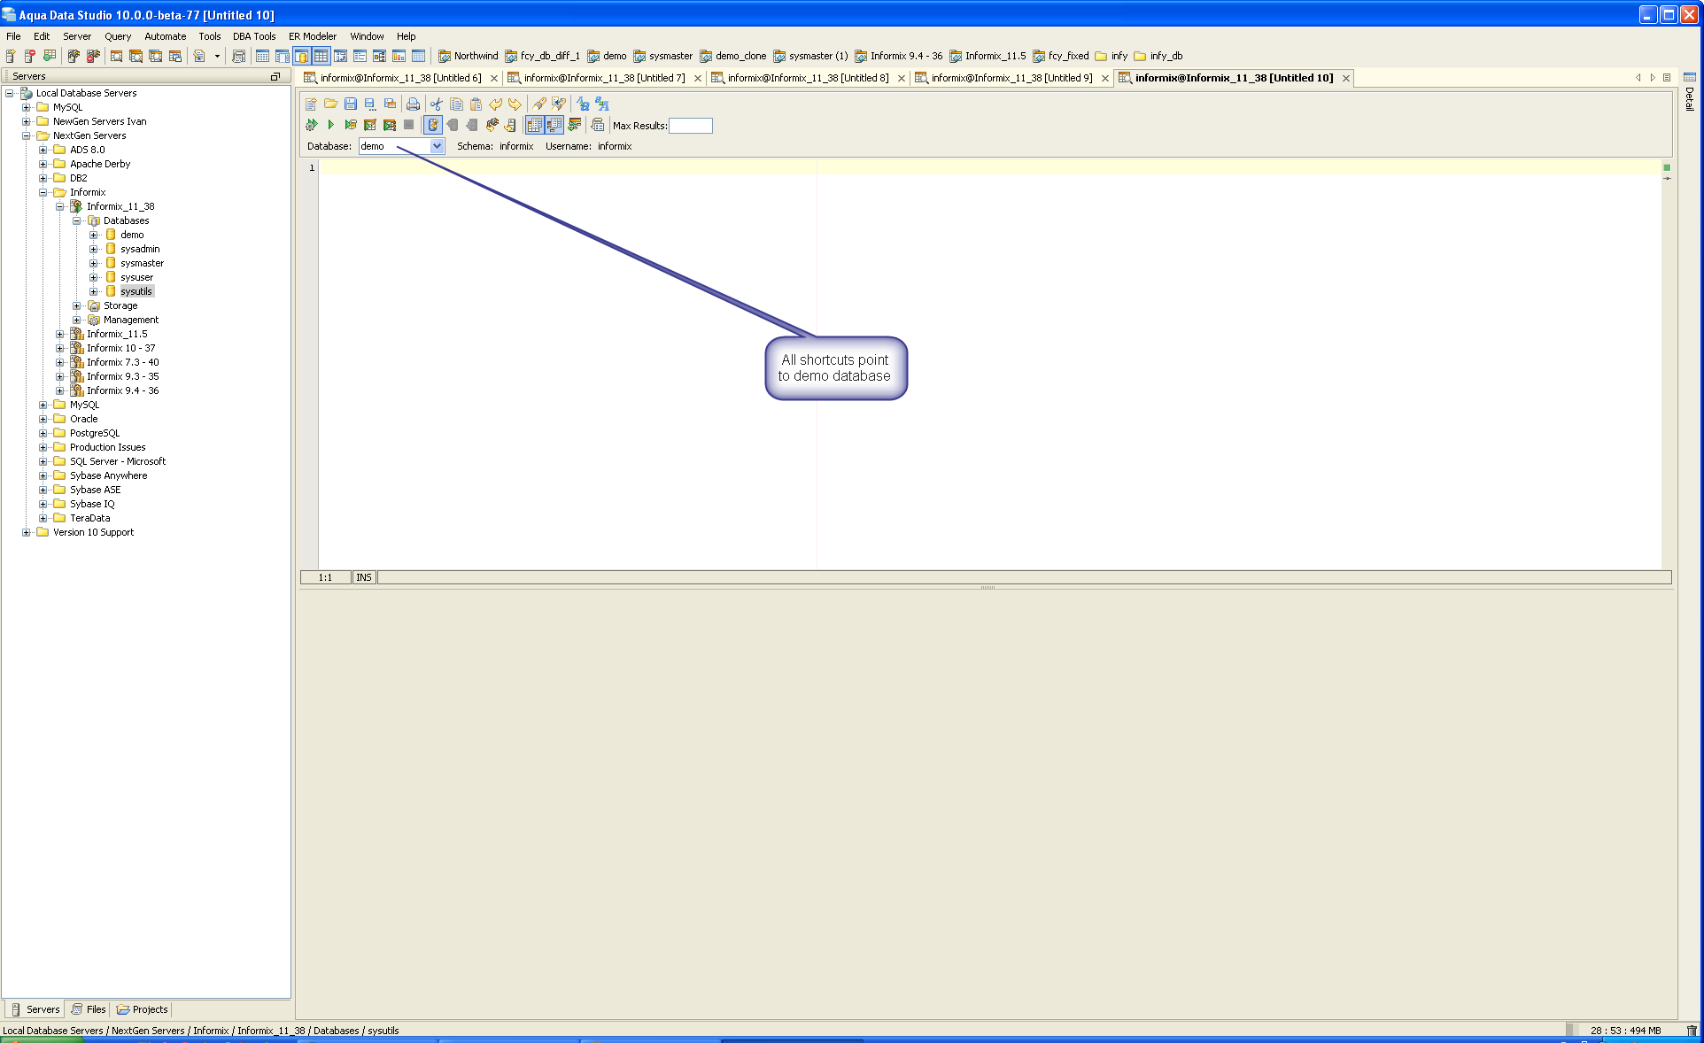Open the Database dropdown showing demo
The height and width of the screenshot is (1043, 1704).
[437, 146]
